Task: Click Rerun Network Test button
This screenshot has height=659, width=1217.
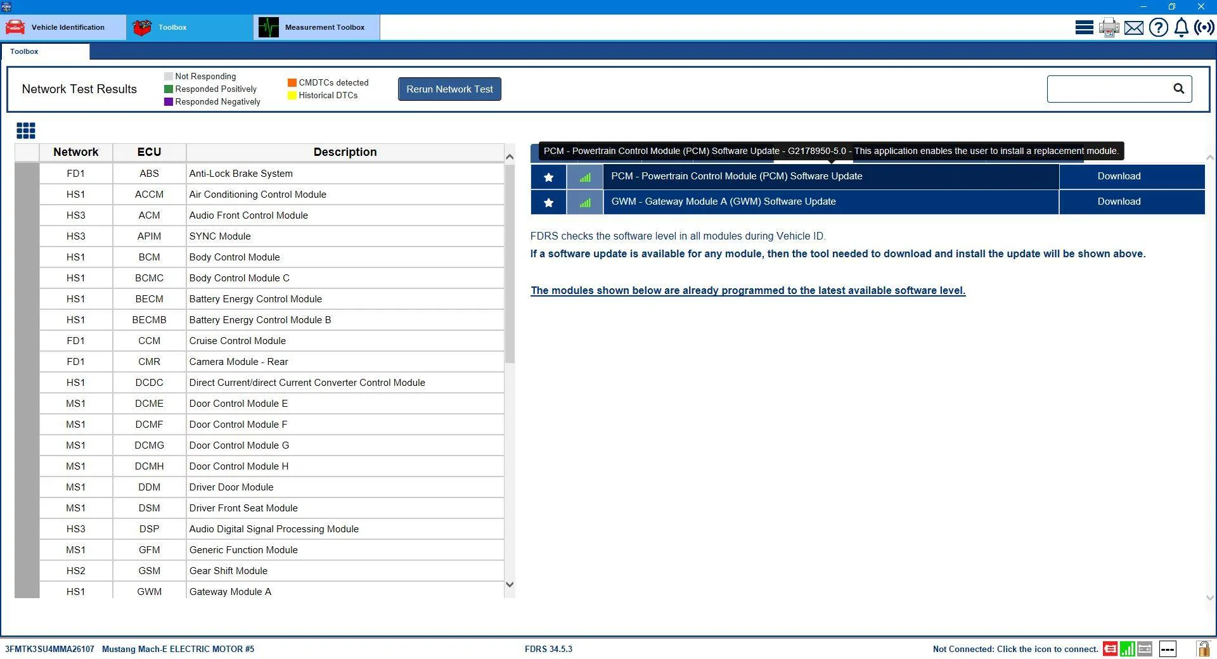Action: 449,89
